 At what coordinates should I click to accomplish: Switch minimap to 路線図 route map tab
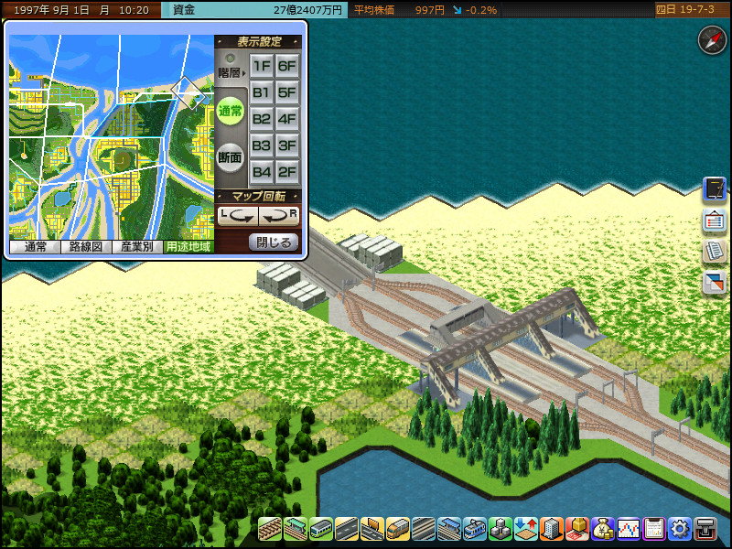pos(86,247)
